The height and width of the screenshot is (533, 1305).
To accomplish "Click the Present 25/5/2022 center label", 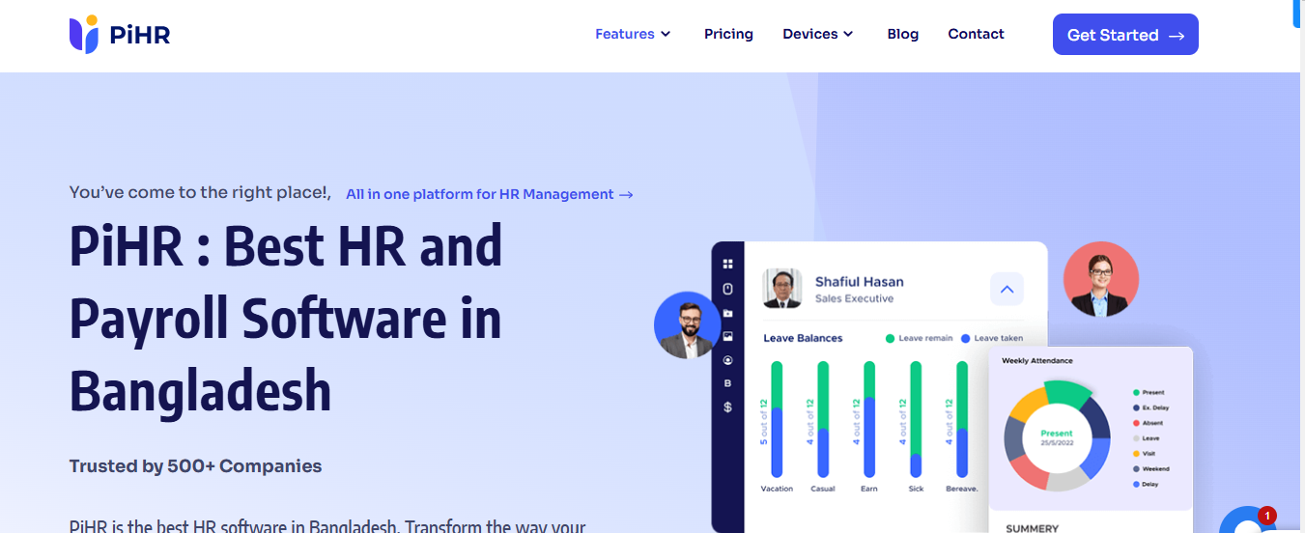I will [1057, 437].
